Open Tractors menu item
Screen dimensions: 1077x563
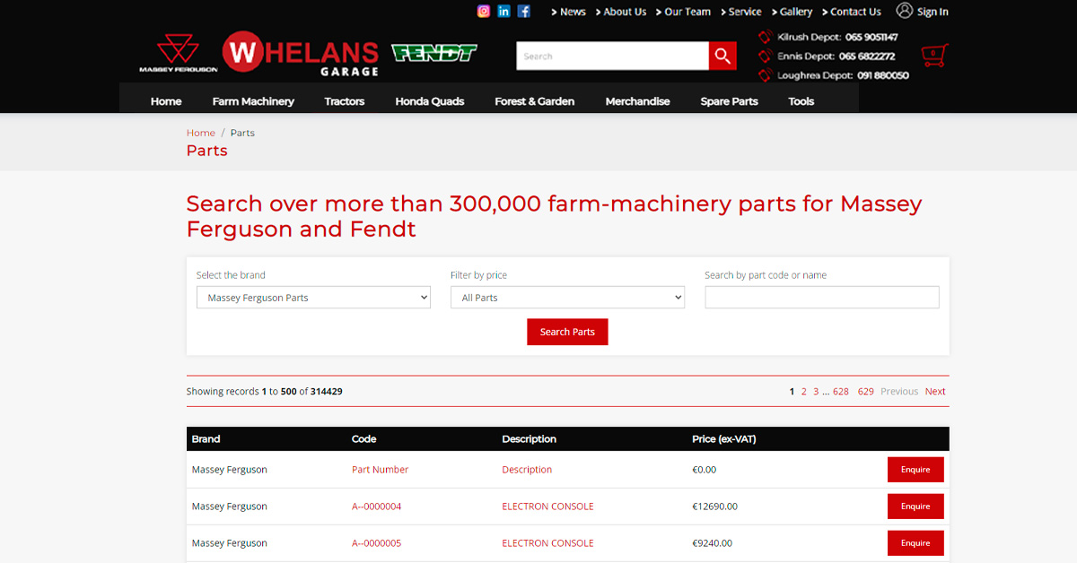345,101
